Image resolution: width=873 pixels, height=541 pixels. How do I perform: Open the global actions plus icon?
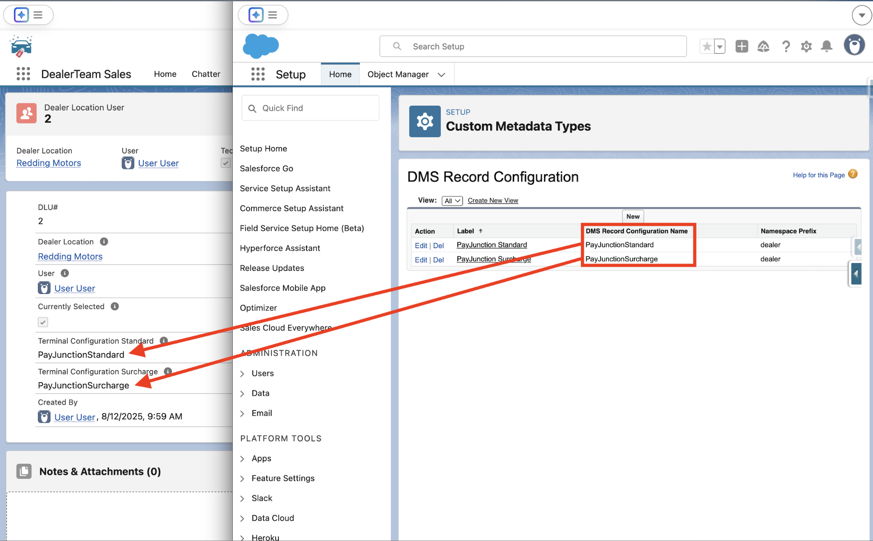tap(742, 46)
